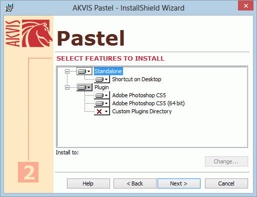Click red X icon for Custom Plugins Directory
The image size is (257, 197).
click(99, 111)
